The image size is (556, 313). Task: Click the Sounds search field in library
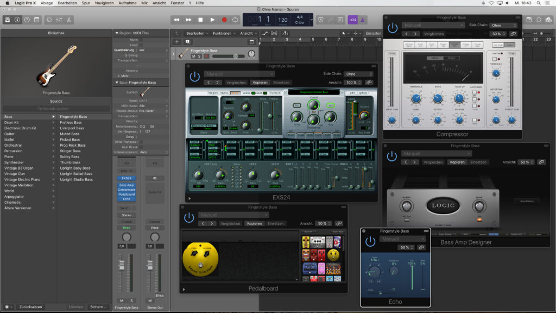pos(56,109)
